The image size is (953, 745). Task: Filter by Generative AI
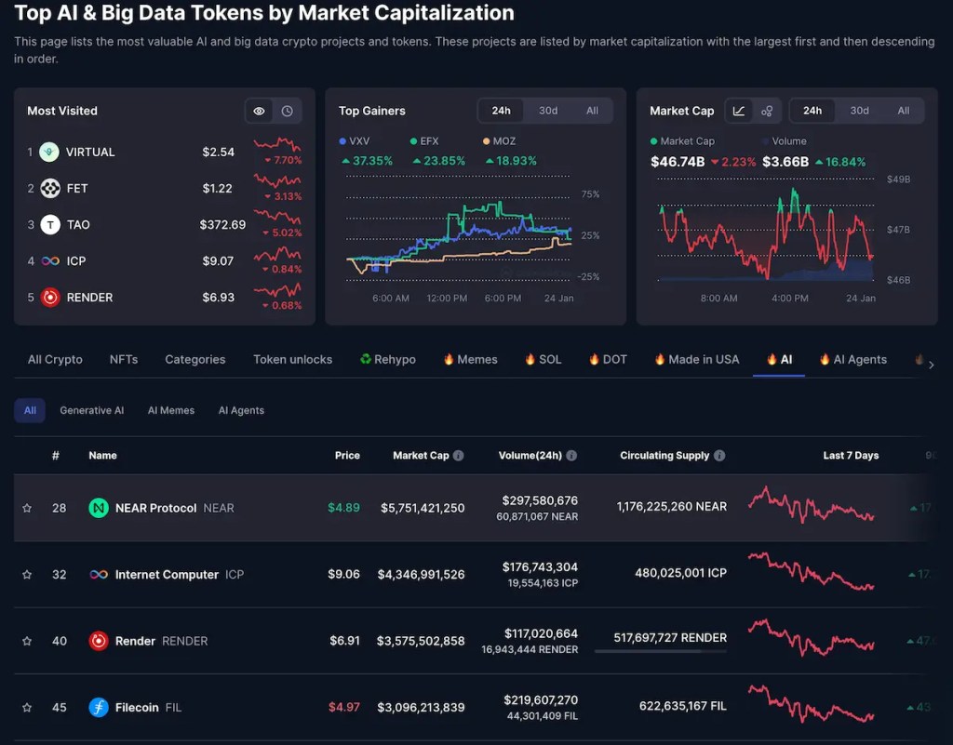point(92,410)
